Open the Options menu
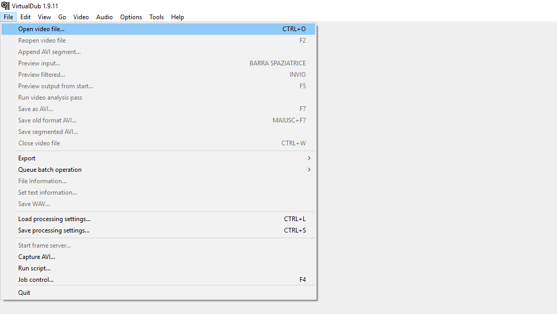557x314 pixels. (x=131, y=17)
